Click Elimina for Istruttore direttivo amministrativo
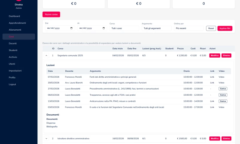Image resolution: width=240 pixels, height=144 pixels. coord(226,139)
